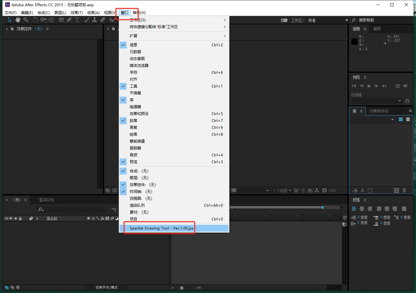Open the 1个视图 view layout dropdown
Screen dimensions: 416x293
(282, 190)
